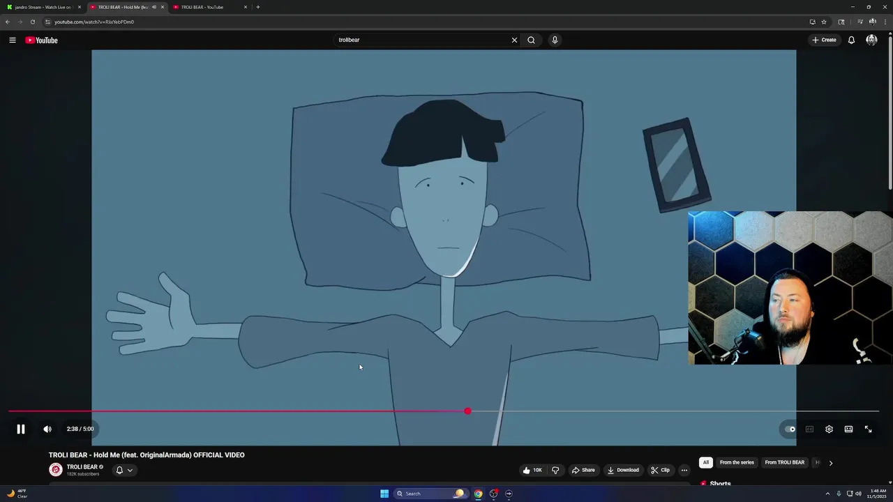Open the Shorts section heading
Image resolution: width=893 pixels, height=502 pixels.
click(720, 484)
